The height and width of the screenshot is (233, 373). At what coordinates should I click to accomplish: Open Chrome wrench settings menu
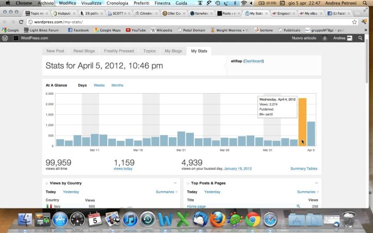point(364,22)
